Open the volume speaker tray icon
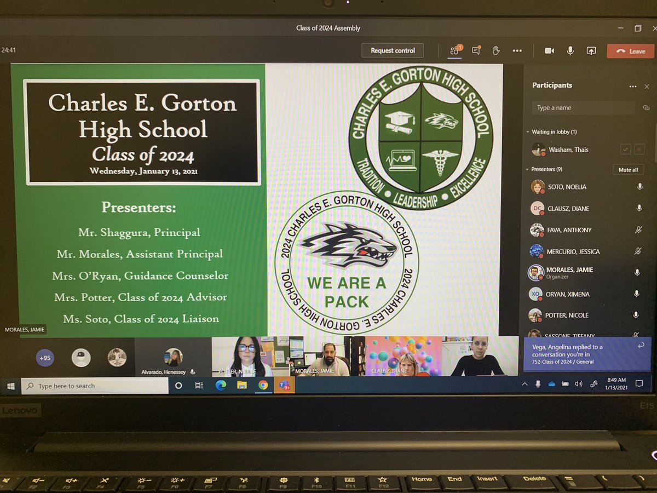 (579, 384)
